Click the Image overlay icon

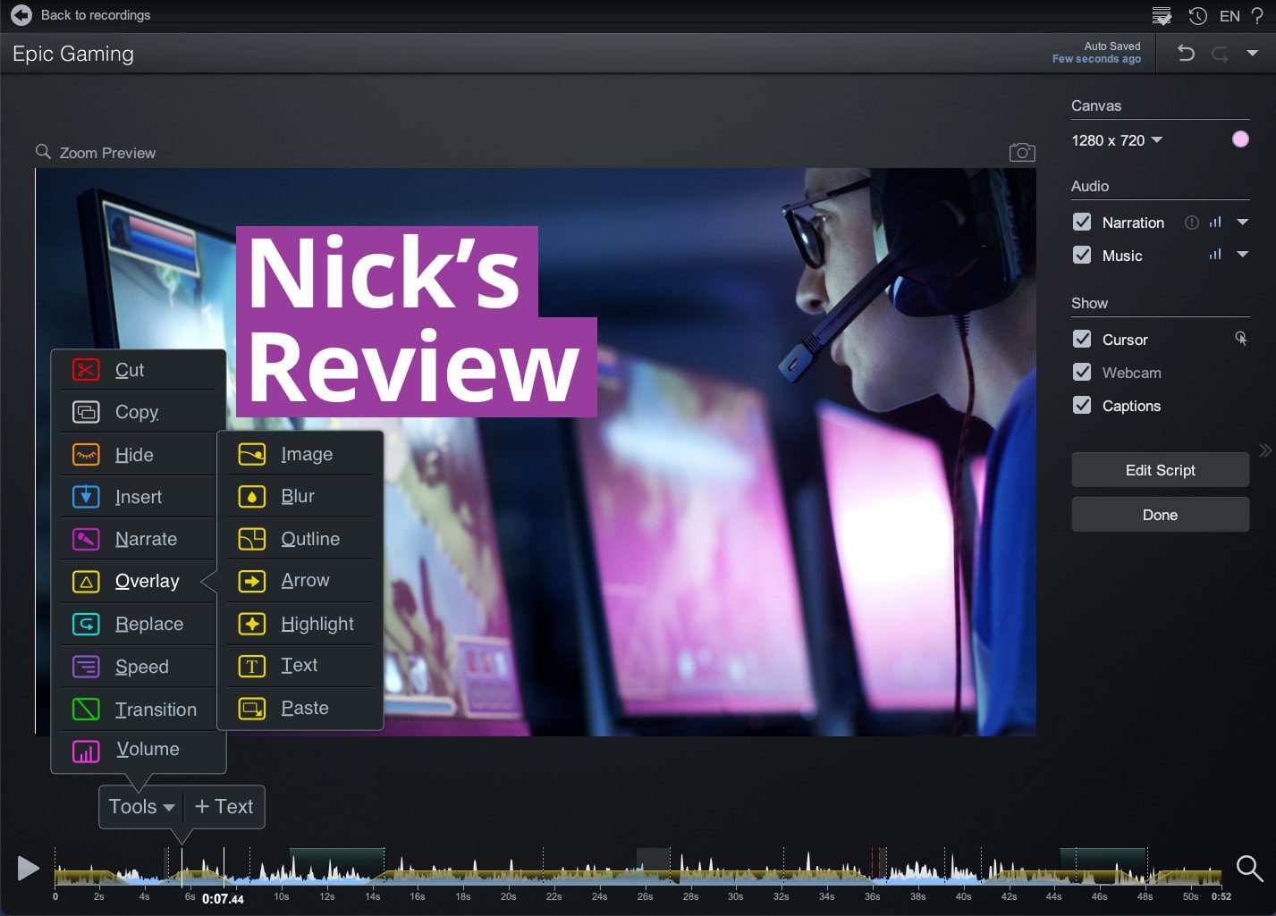[252, 454]
